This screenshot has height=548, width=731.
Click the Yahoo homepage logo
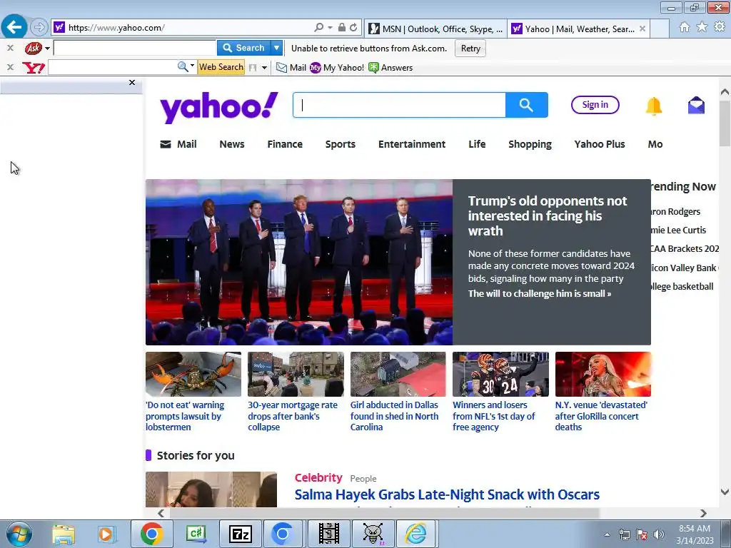(x=219, y=107)
